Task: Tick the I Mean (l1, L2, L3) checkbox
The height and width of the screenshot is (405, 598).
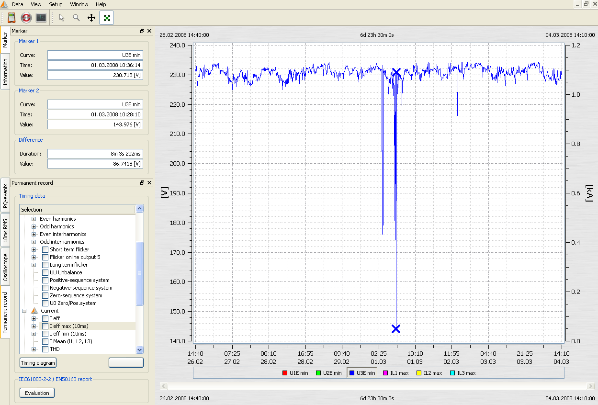Action: [45, 341]
